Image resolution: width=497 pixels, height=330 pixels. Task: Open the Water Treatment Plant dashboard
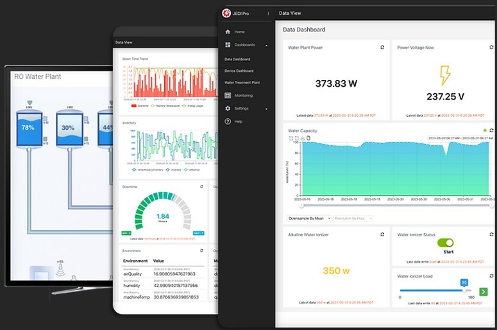pos(242,83)
